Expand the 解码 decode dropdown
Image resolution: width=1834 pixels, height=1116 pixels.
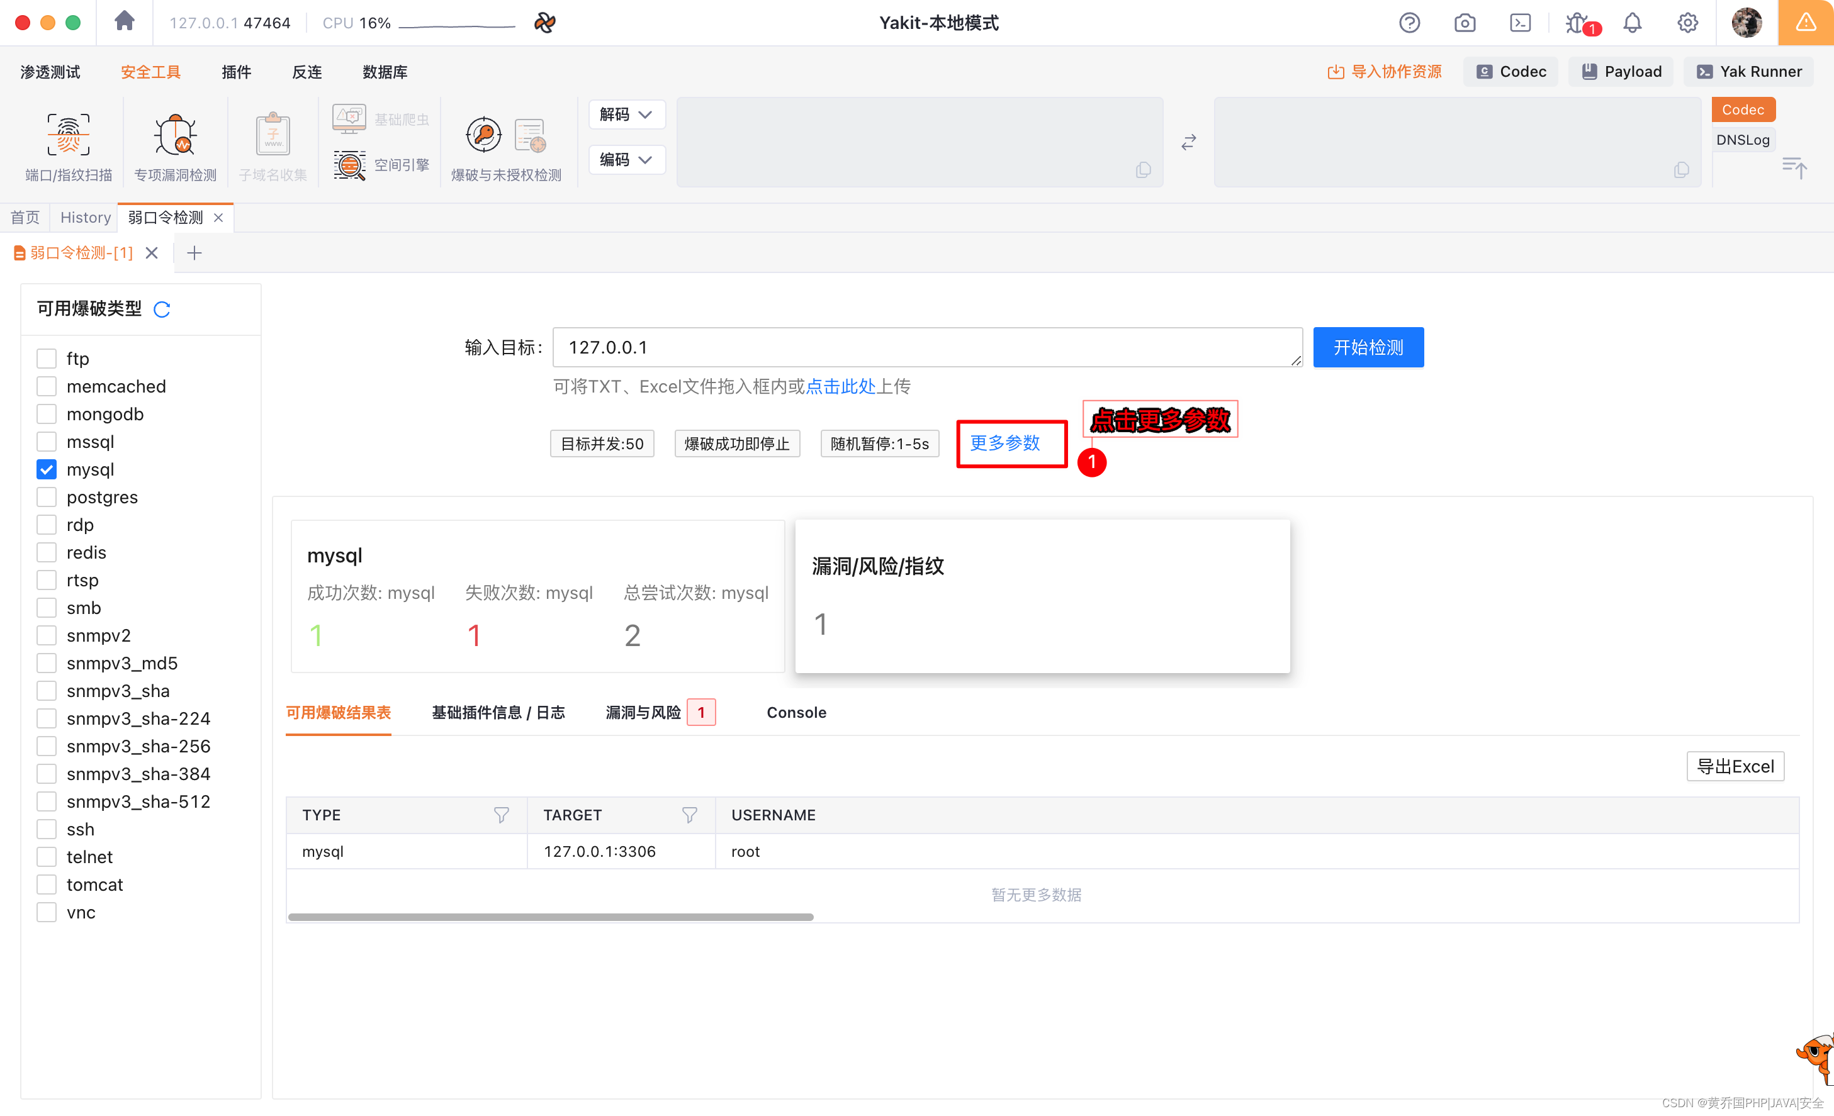pos(626,114)
